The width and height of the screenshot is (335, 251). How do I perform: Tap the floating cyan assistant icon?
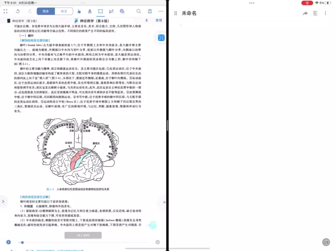point(153,225)
